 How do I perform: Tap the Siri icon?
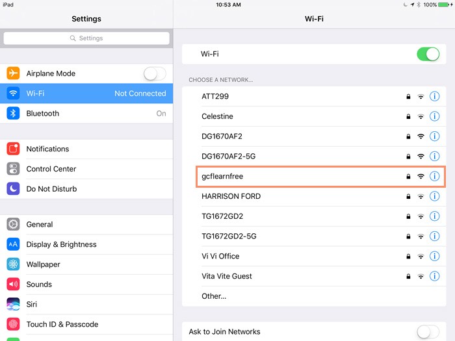click(14, 304)
